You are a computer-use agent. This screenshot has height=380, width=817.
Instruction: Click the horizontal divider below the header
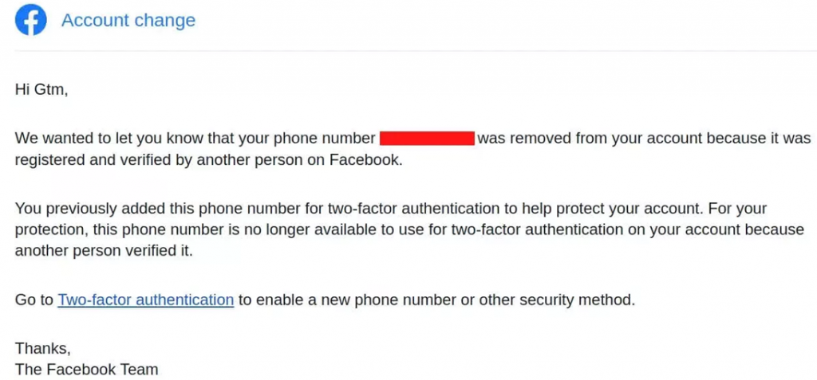click(x=415, y=51)
